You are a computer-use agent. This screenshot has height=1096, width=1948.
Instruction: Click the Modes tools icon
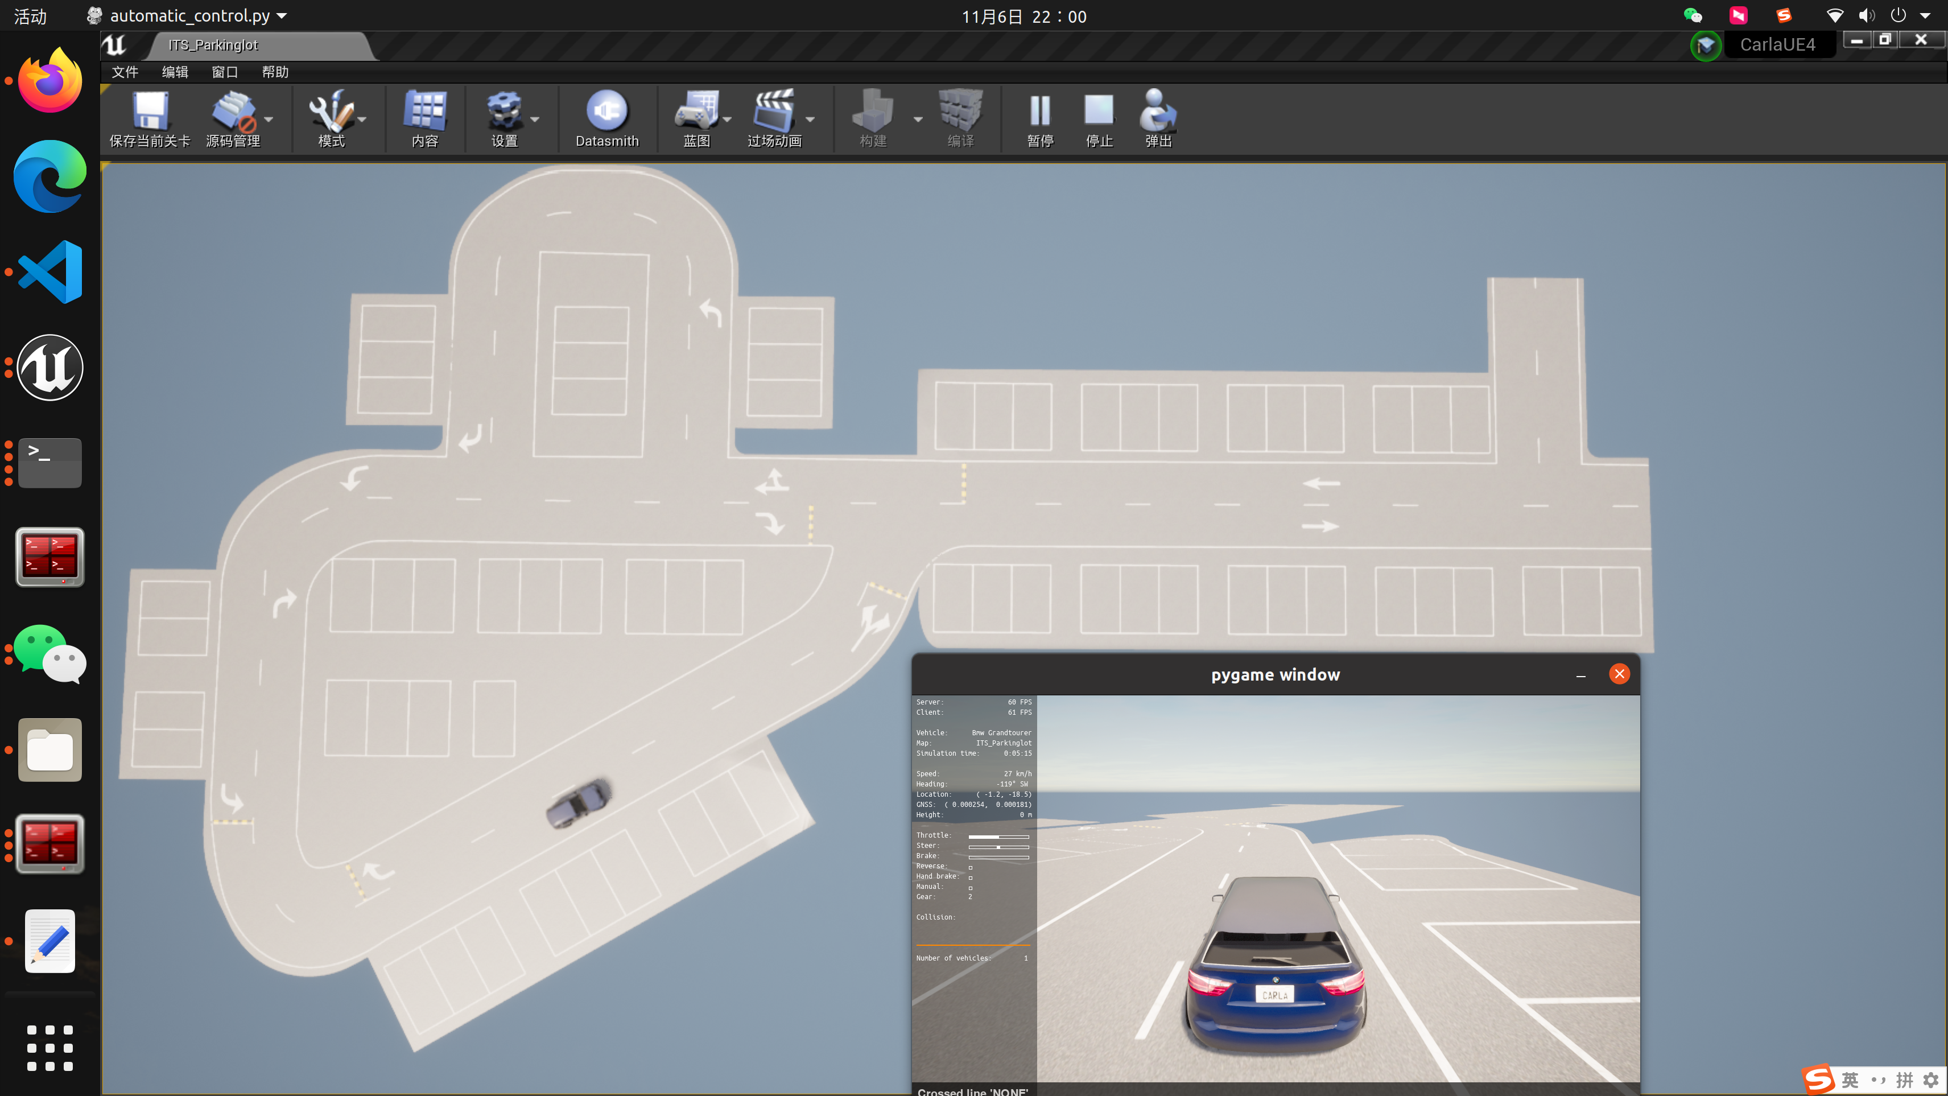point(331,111)
